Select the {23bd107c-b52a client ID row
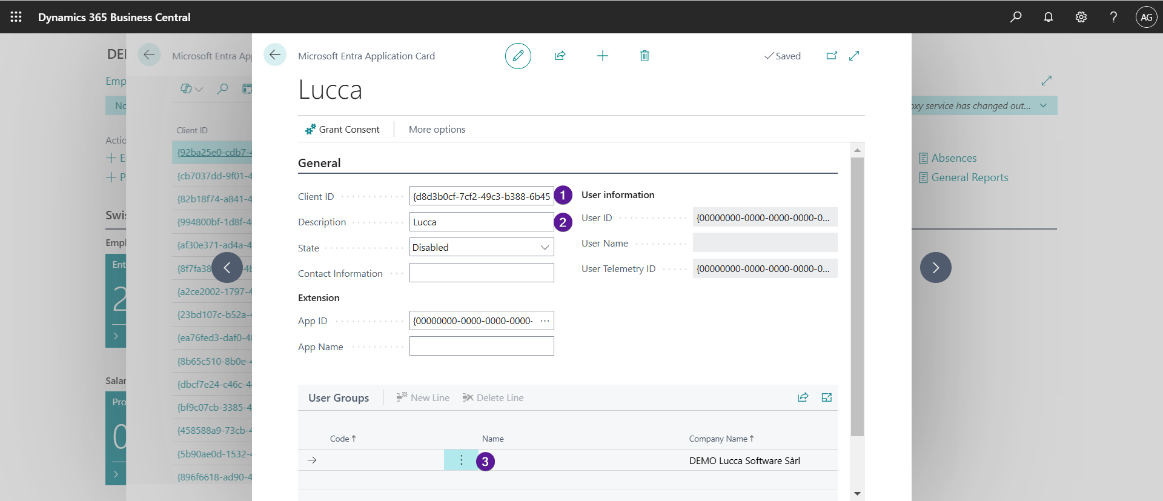The image size is (1163, 501). 212,314
